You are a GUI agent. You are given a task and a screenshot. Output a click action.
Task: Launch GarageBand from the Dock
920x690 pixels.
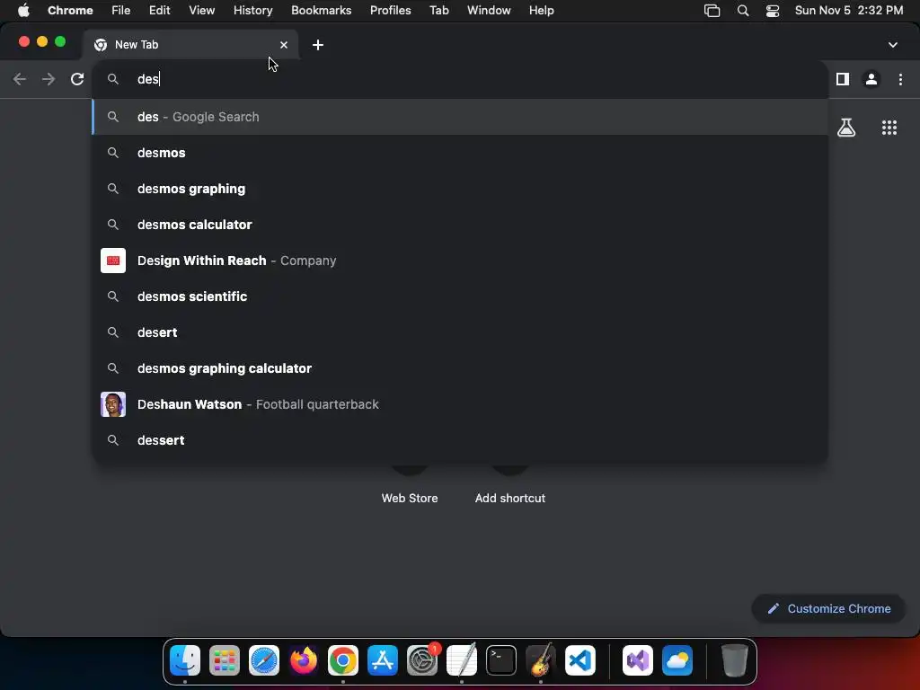(540, 660)
